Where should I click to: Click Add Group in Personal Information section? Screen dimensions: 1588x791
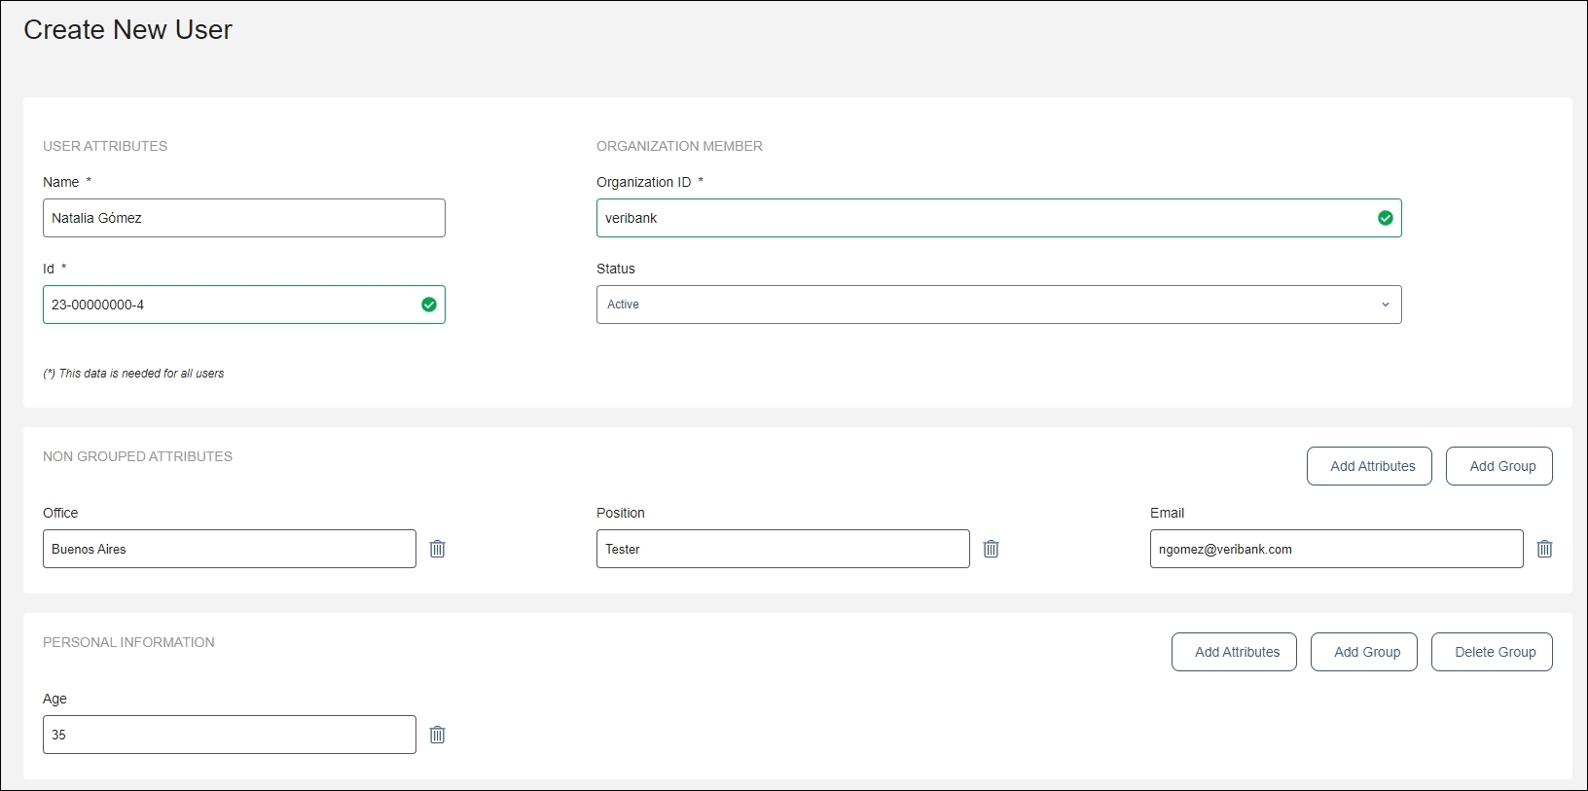[x=1363, y=652]
